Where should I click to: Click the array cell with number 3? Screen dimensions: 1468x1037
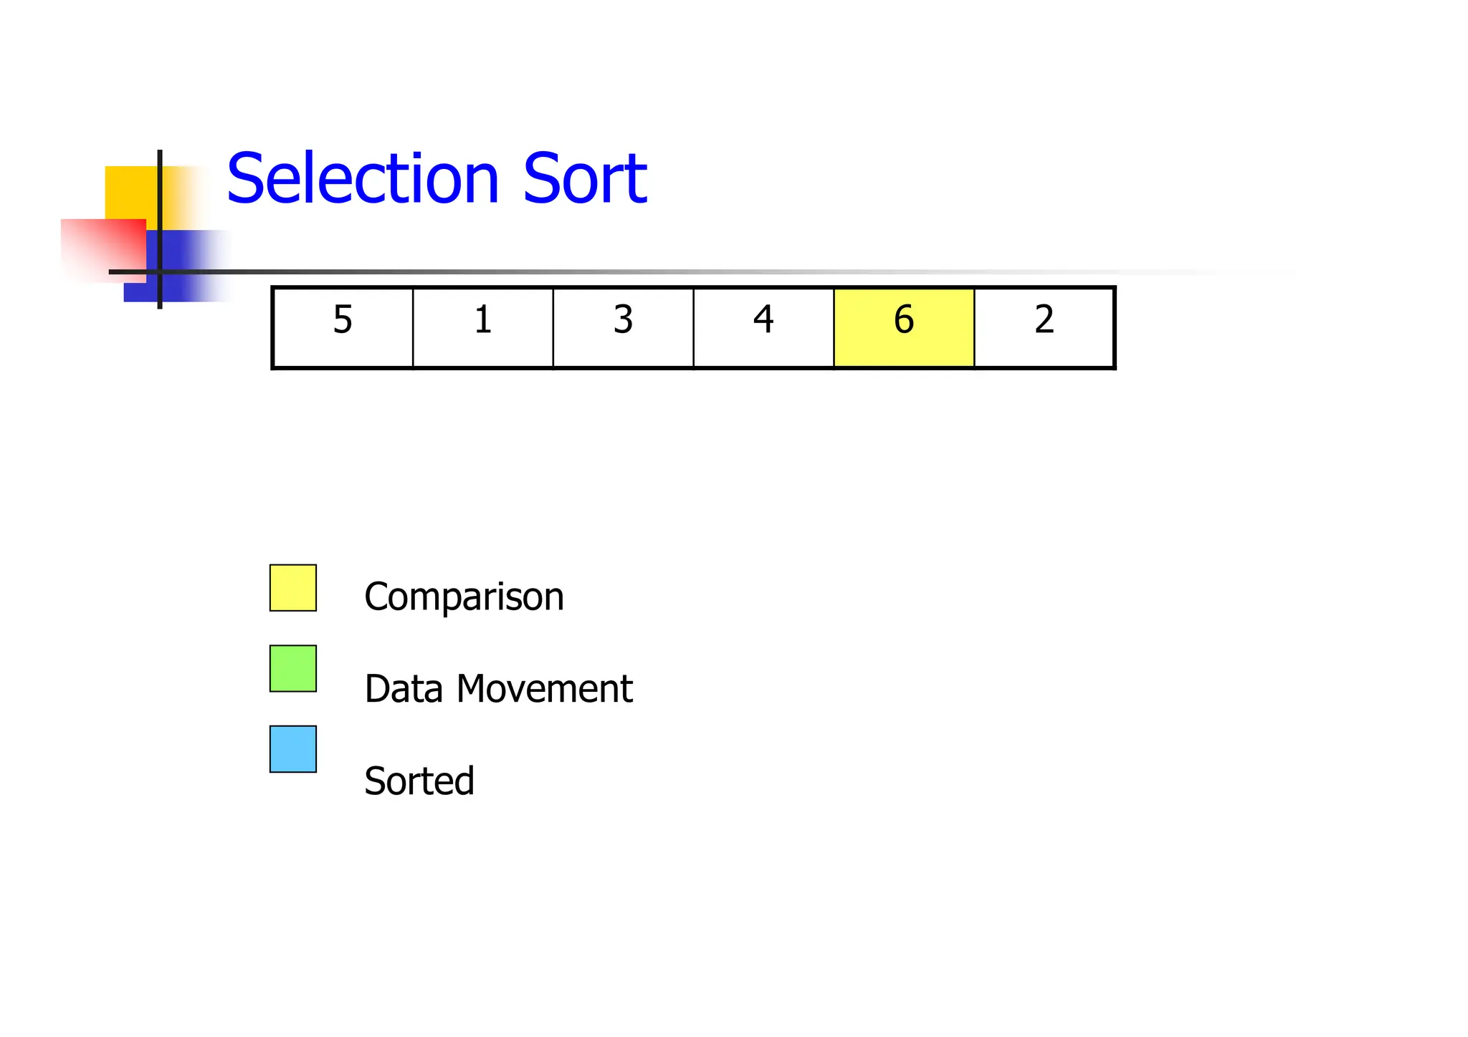(x=623, y=327)
